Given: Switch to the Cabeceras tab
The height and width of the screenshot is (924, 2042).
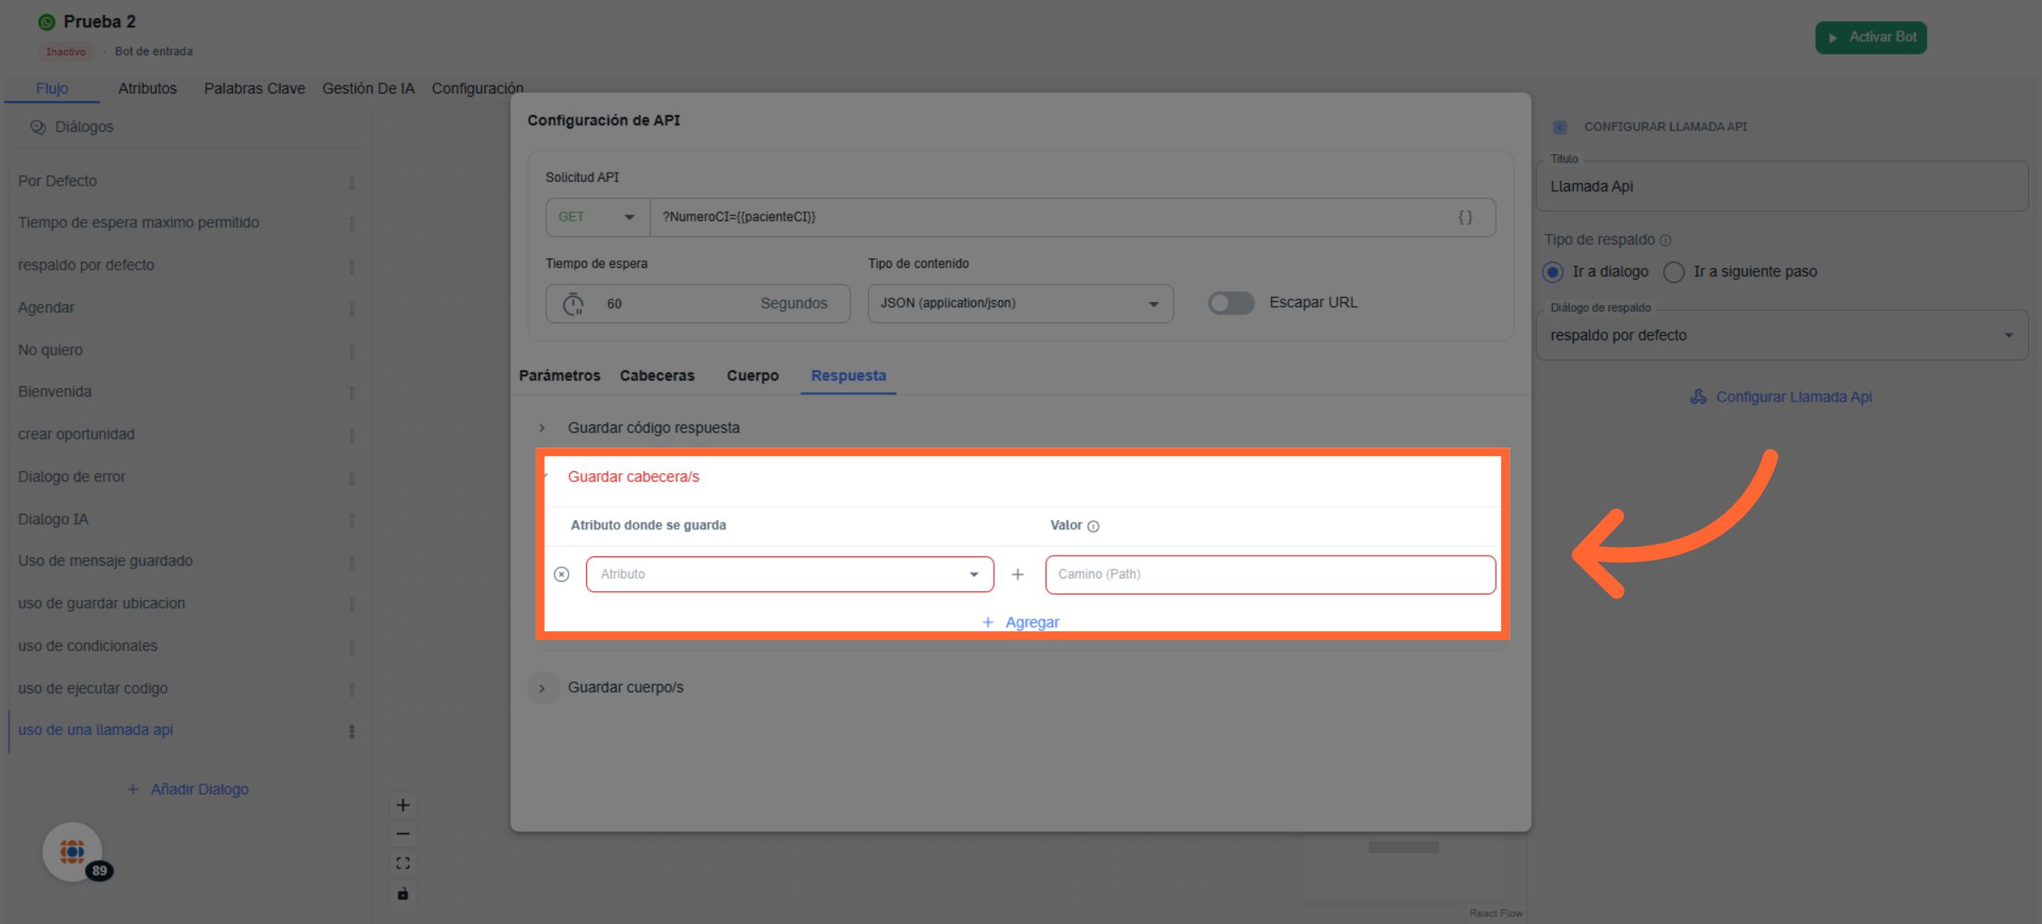Looking at the screenshot, I should [657, 375].
